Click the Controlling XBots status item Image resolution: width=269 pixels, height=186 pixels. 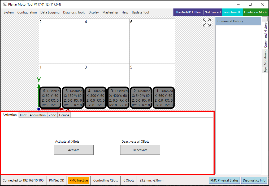coord(105,180)
